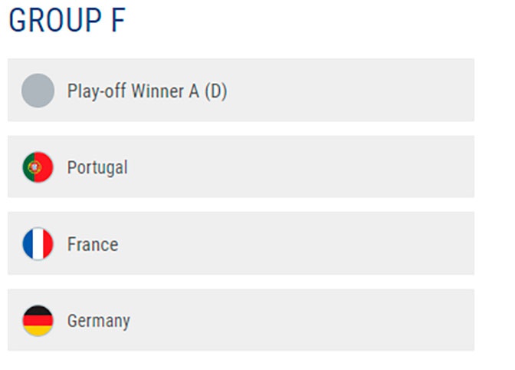Click the GROUP F heading
This screenshot has width=515, height=370.
tap(67, 21)
